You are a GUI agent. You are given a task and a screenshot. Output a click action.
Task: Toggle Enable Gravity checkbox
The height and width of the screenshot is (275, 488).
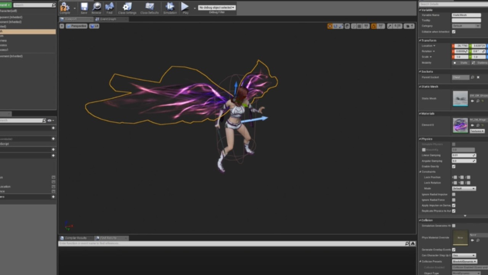tap(454, 167)
